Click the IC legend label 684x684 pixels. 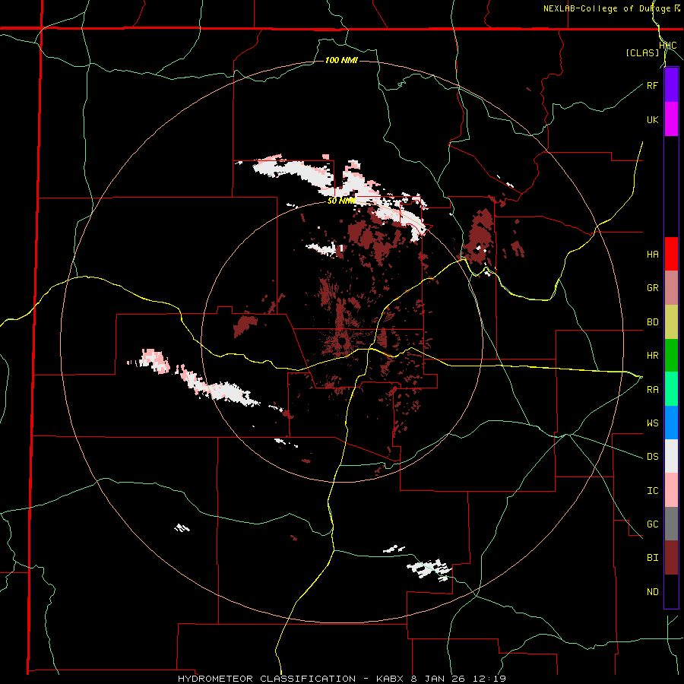pyautogui.click(x=652, y=490)
